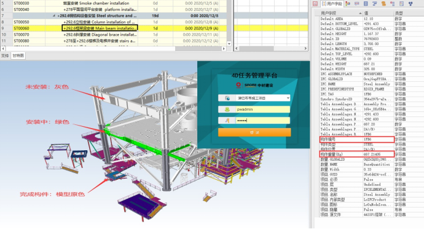The height and width of the screenshot is (229, 424).
Task: Click the task table's down scroll arrow
Action: click(229, 44)
